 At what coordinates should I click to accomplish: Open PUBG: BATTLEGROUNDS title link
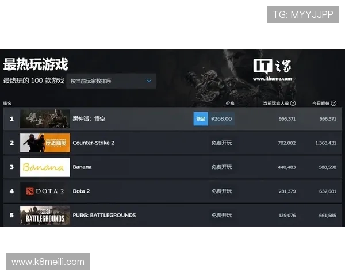[104, 215]
